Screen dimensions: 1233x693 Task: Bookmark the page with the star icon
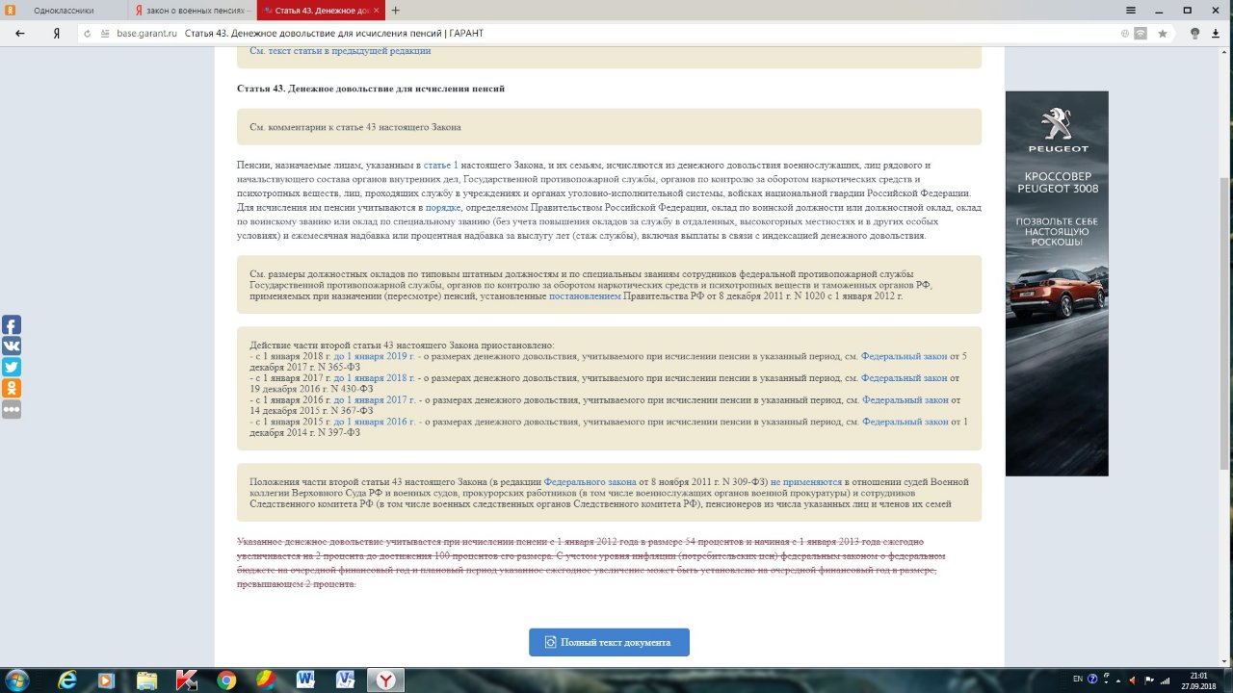point(1163,33)
